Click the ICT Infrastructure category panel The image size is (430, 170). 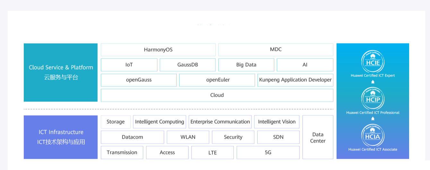click(x=61, y=137)
